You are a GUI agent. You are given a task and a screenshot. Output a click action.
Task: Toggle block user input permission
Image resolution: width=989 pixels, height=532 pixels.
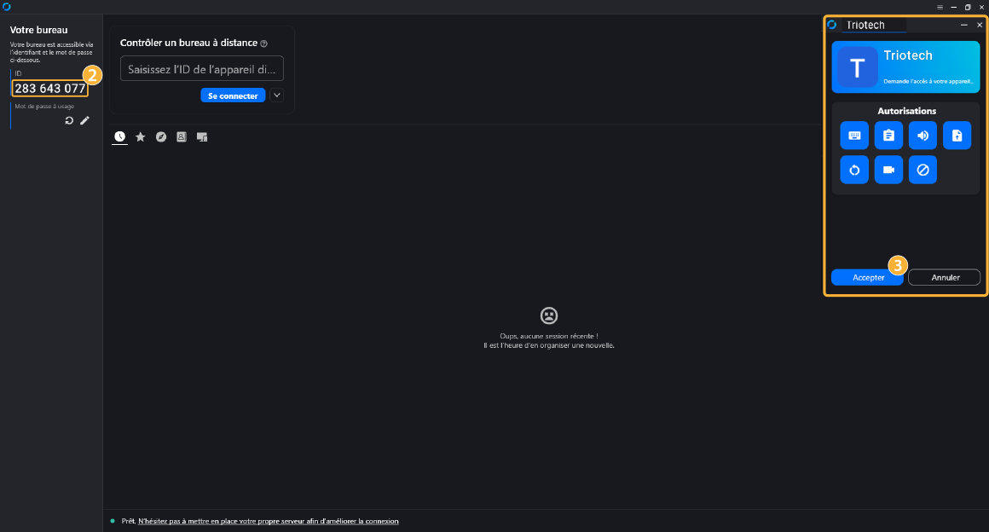point(922,170)
